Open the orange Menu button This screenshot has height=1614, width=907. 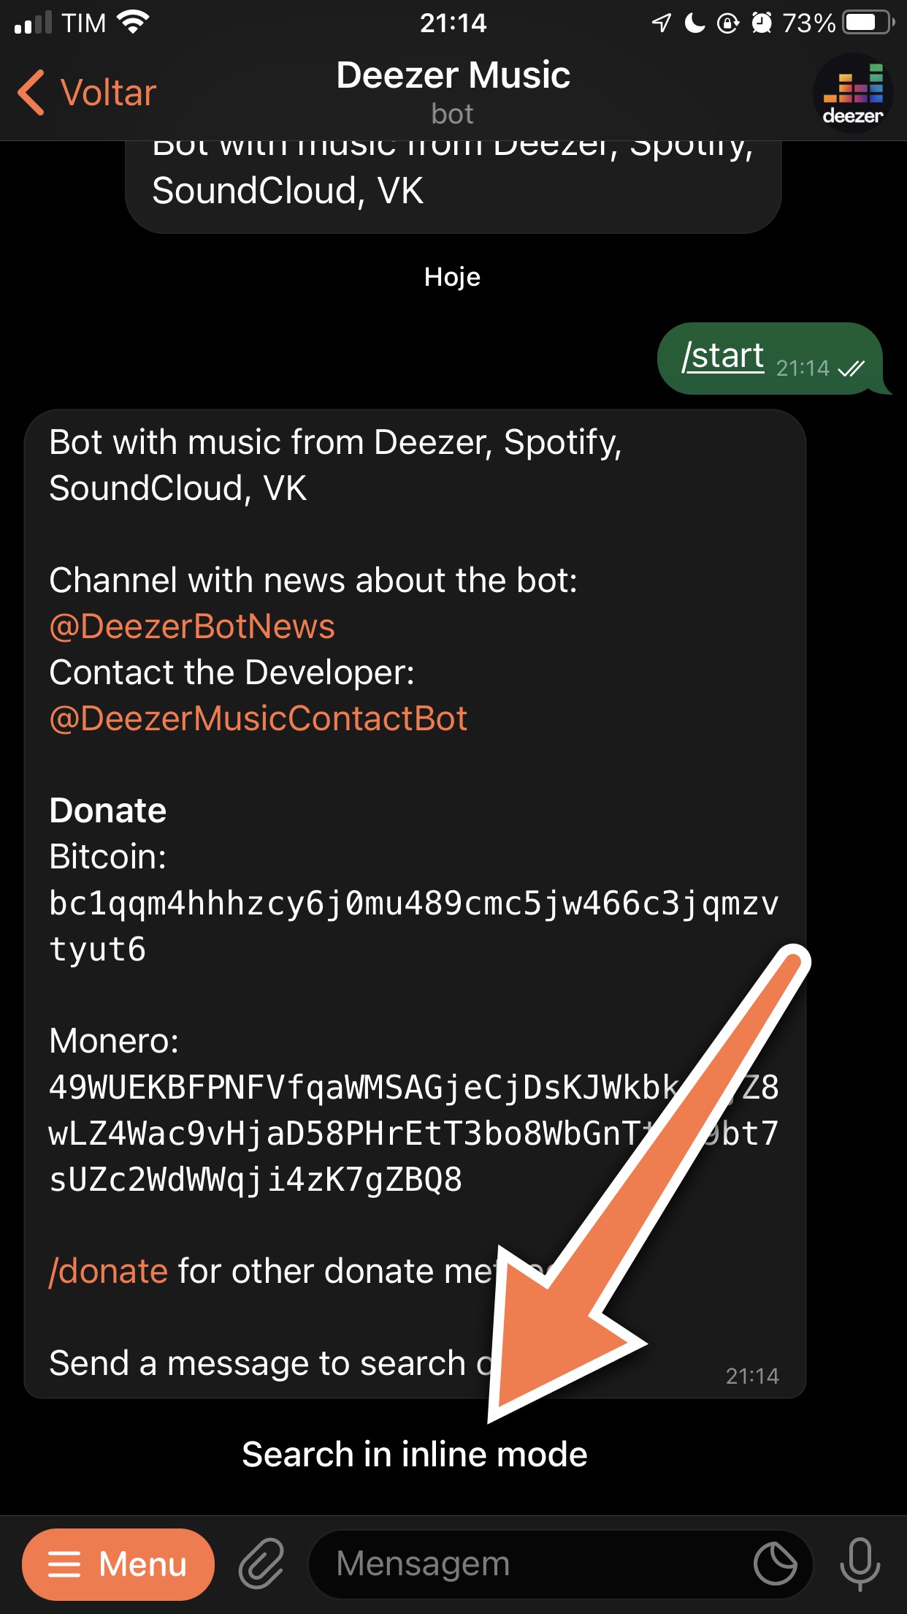118,1564
